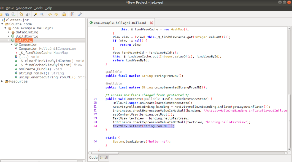Reload files with the sync arrows icon
This screenshot has width=292, height=162.
tap(21, 14)
